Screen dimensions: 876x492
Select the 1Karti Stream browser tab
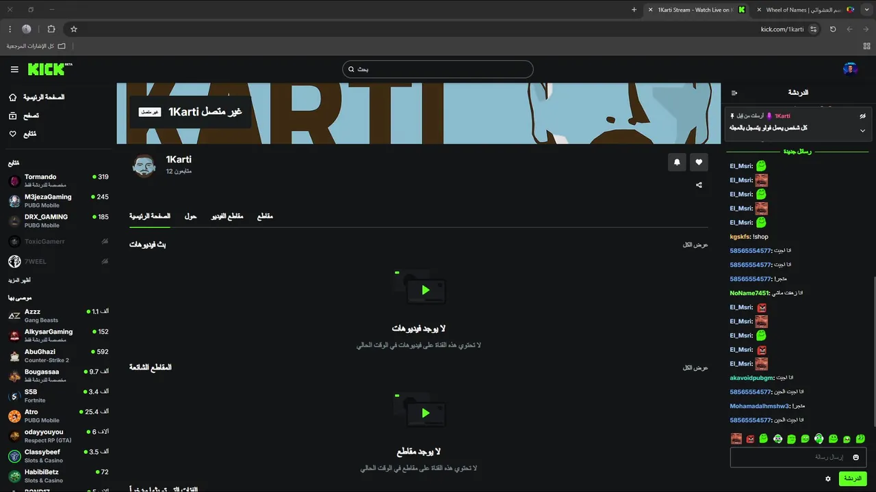697,10
